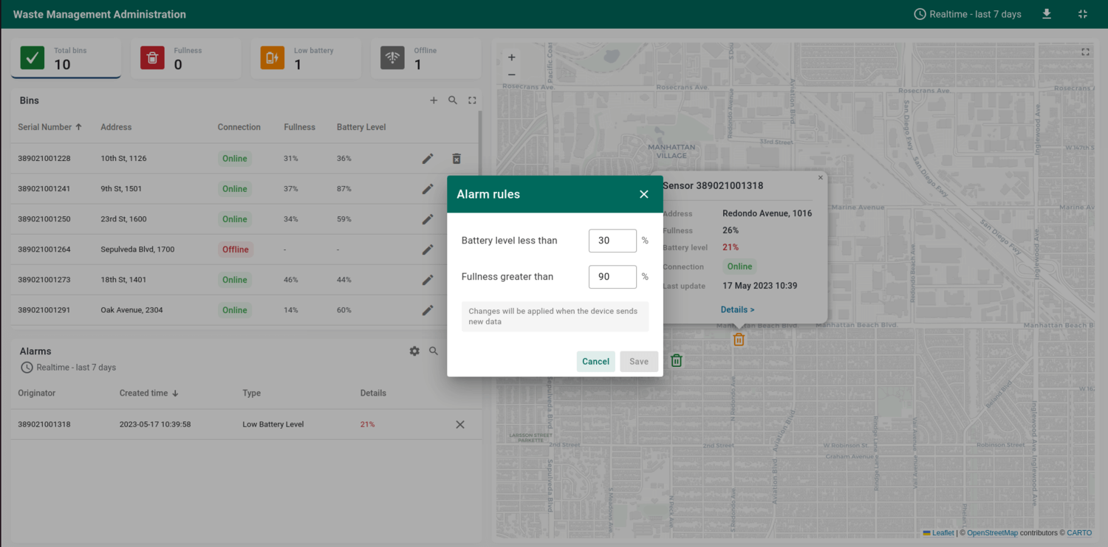
Task: Click the Fullness greater than input field
Action: pos(612,277)
